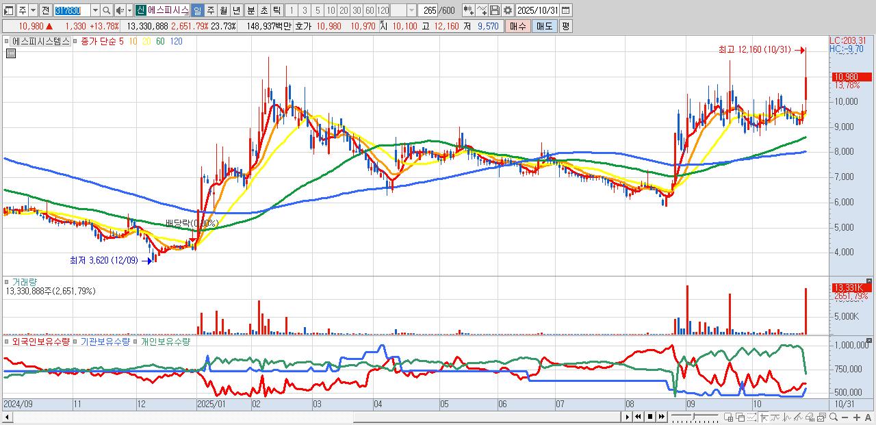Expand the stock code 317830 dropdown arrow

95,10
